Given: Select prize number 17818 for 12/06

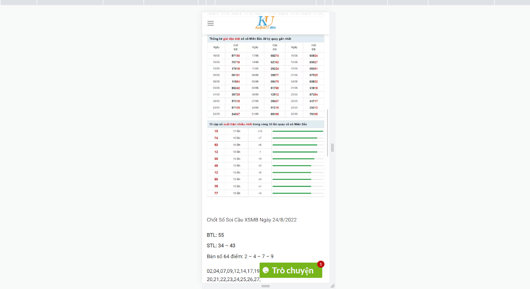Looking at the screenshot, I should pos(236,69).
